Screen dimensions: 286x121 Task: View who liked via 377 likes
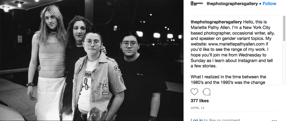pos(200,100)
